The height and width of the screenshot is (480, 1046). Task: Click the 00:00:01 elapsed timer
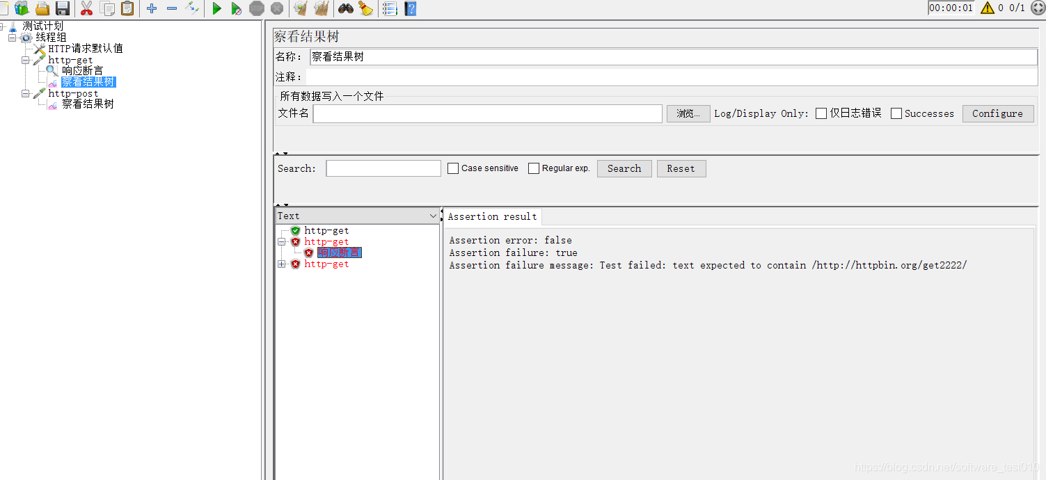click(951, 8)
